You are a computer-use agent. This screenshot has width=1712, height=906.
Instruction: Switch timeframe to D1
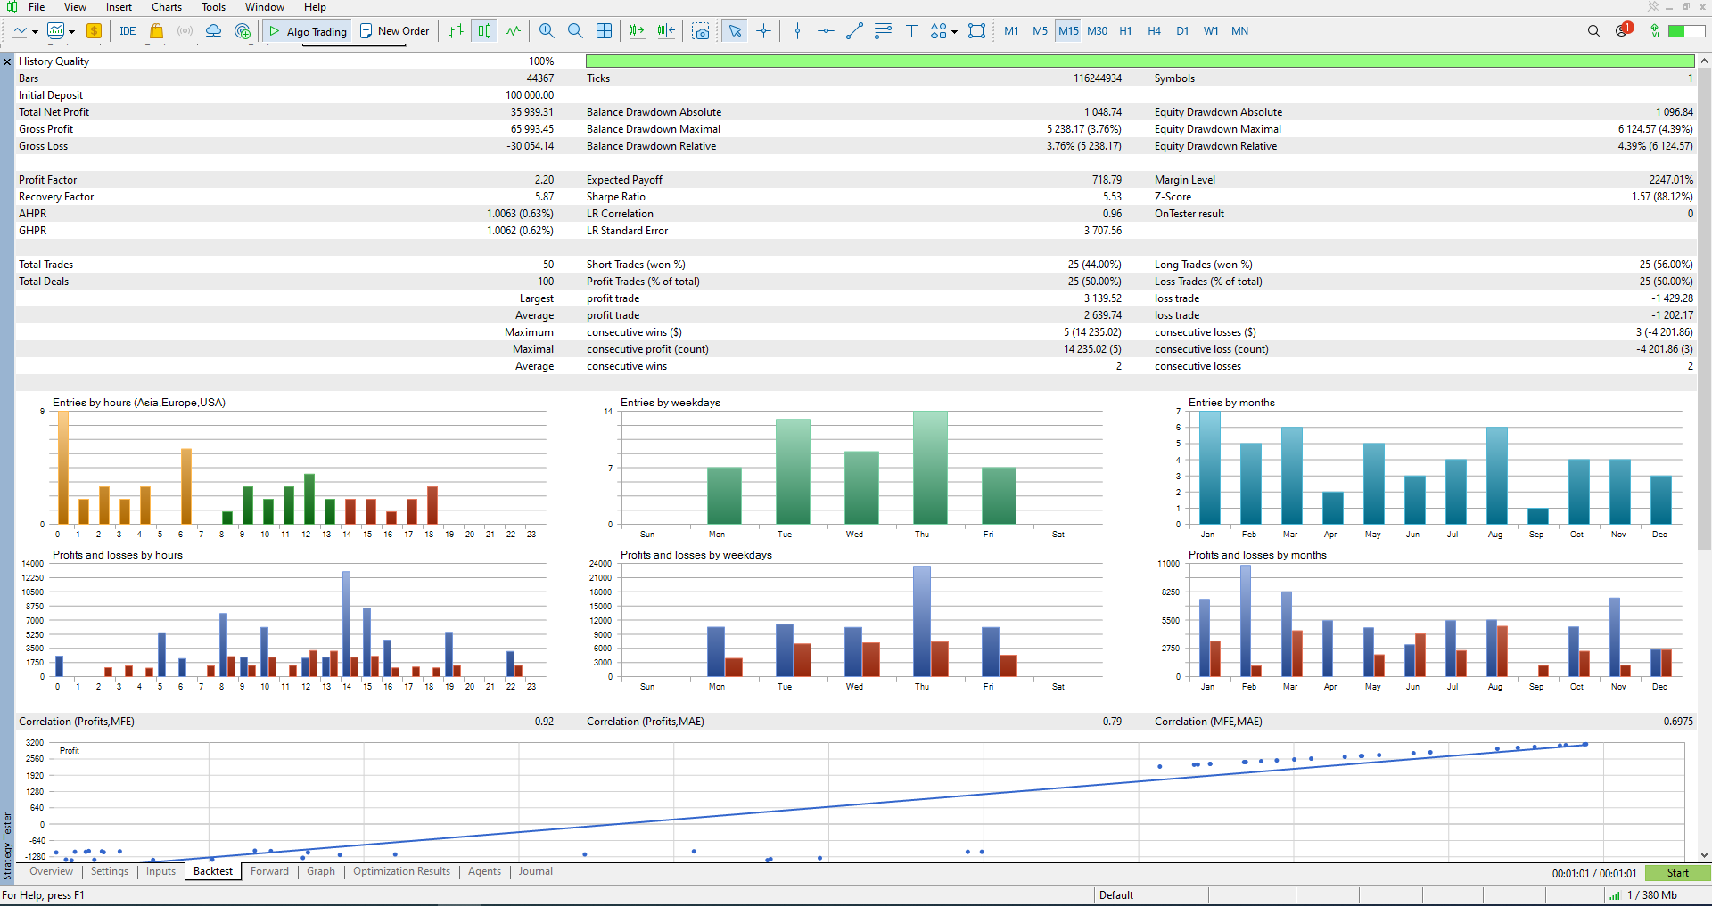click(1182, 31)
